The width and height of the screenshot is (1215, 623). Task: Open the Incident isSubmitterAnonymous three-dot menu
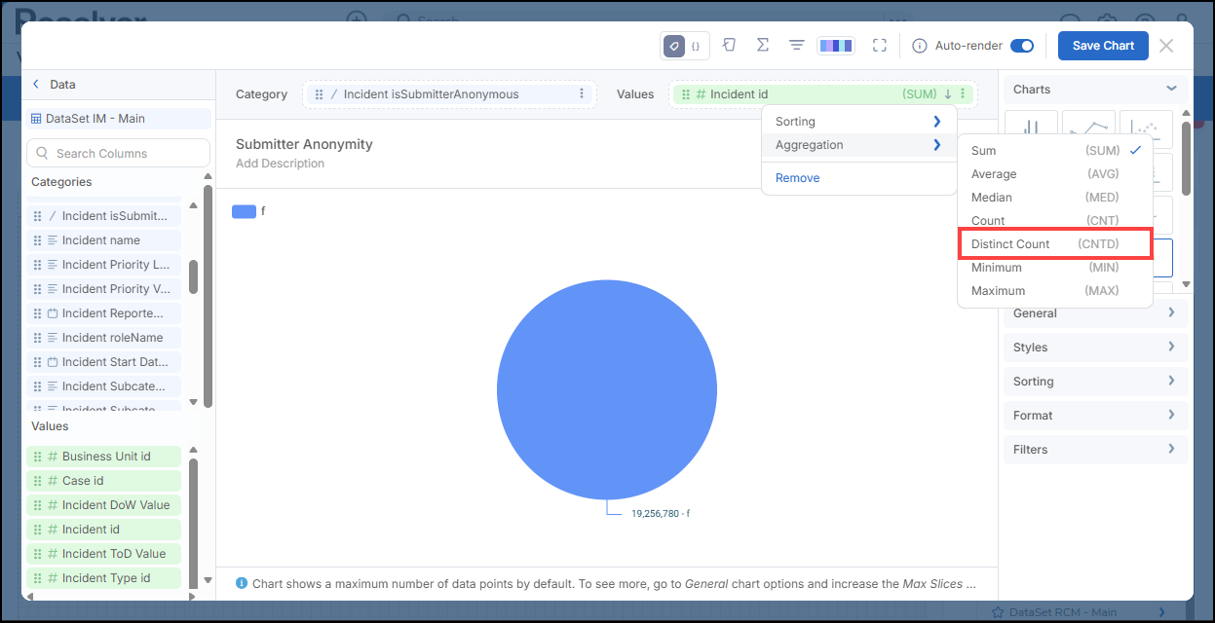click(x=582, y=94)
